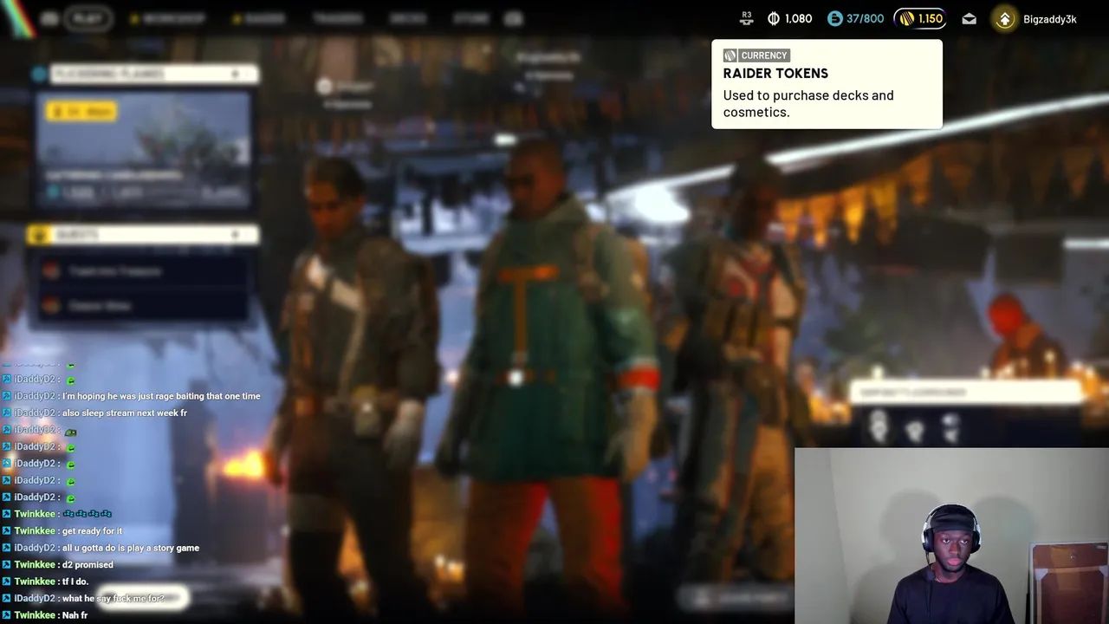Click the yellow Raider Tokens icon

point(906,18)
